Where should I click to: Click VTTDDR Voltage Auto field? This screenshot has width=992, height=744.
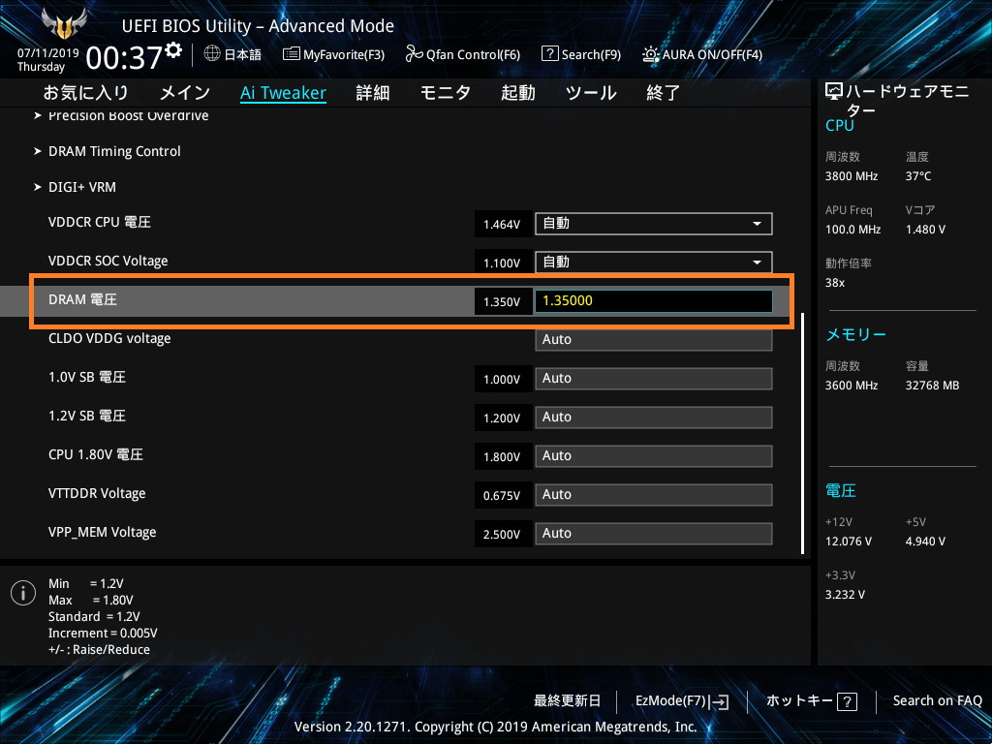click(654, 494)
